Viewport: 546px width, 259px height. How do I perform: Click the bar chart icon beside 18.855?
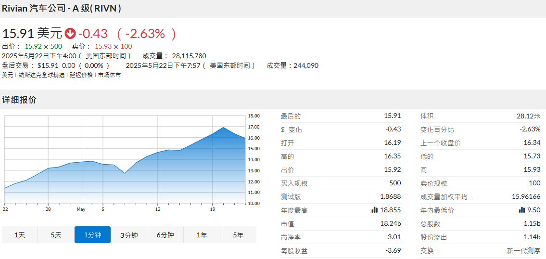pos(375,210)
